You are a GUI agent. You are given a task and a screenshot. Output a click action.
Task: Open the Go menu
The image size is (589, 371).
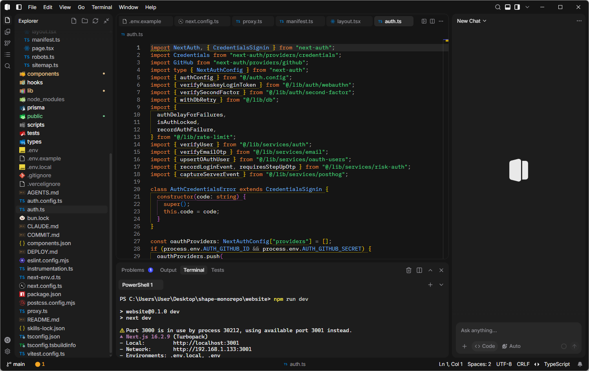point(81,7)
